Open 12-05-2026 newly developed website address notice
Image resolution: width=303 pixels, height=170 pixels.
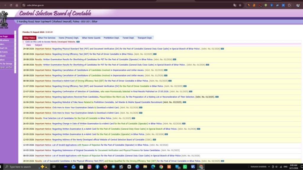[x=102, y=140]
